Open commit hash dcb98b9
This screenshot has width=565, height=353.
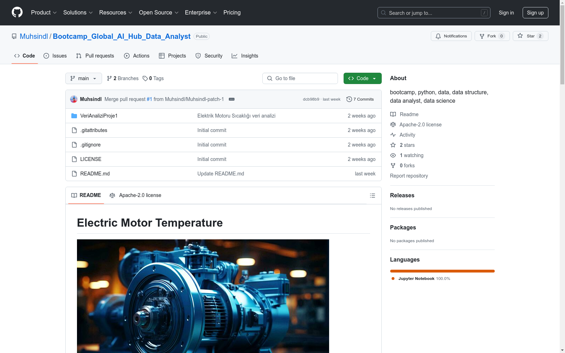[311, 99]
